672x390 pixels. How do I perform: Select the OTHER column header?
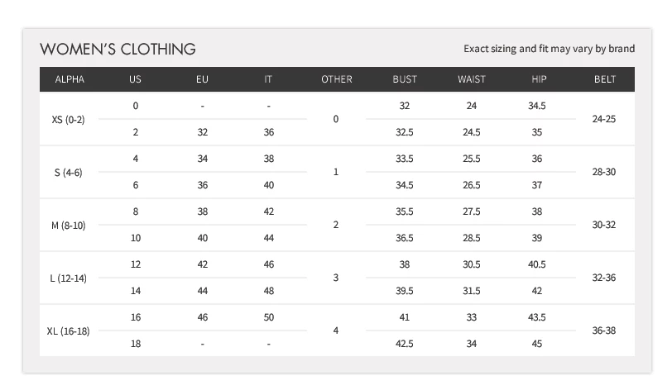(x=336, y=79)
